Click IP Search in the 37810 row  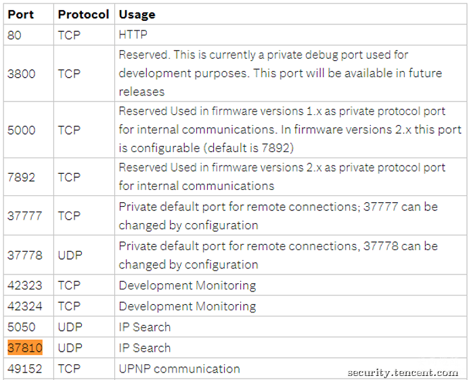click(x=144, y=348)
